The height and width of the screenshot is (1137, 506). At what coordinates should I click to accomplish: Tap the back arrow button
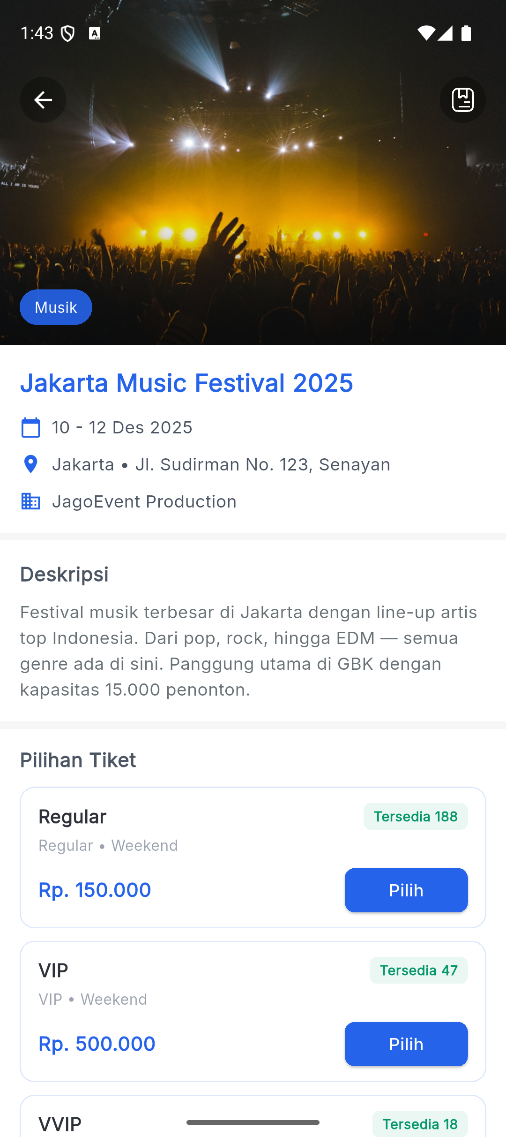click(x=43, y=100)
